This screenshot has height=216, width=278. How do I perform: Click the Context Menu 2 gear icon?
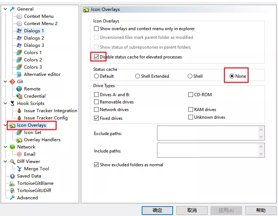click(x=19, y=24)
